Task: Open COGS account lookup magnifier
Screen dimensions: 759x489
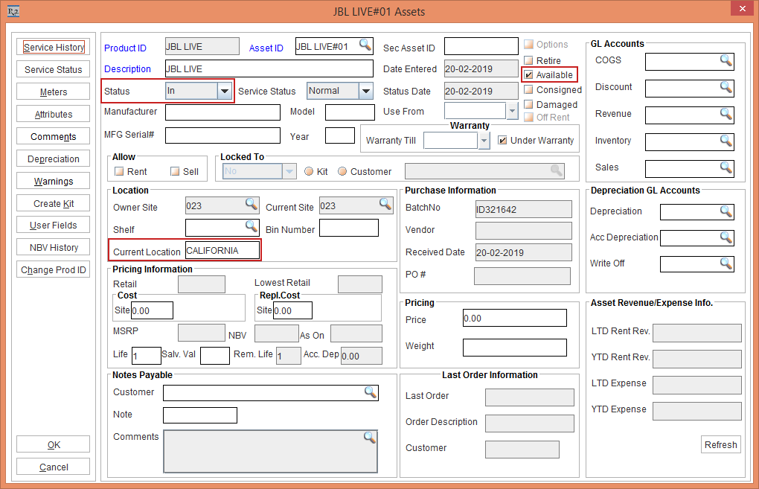Action: (x=726, y=60)
